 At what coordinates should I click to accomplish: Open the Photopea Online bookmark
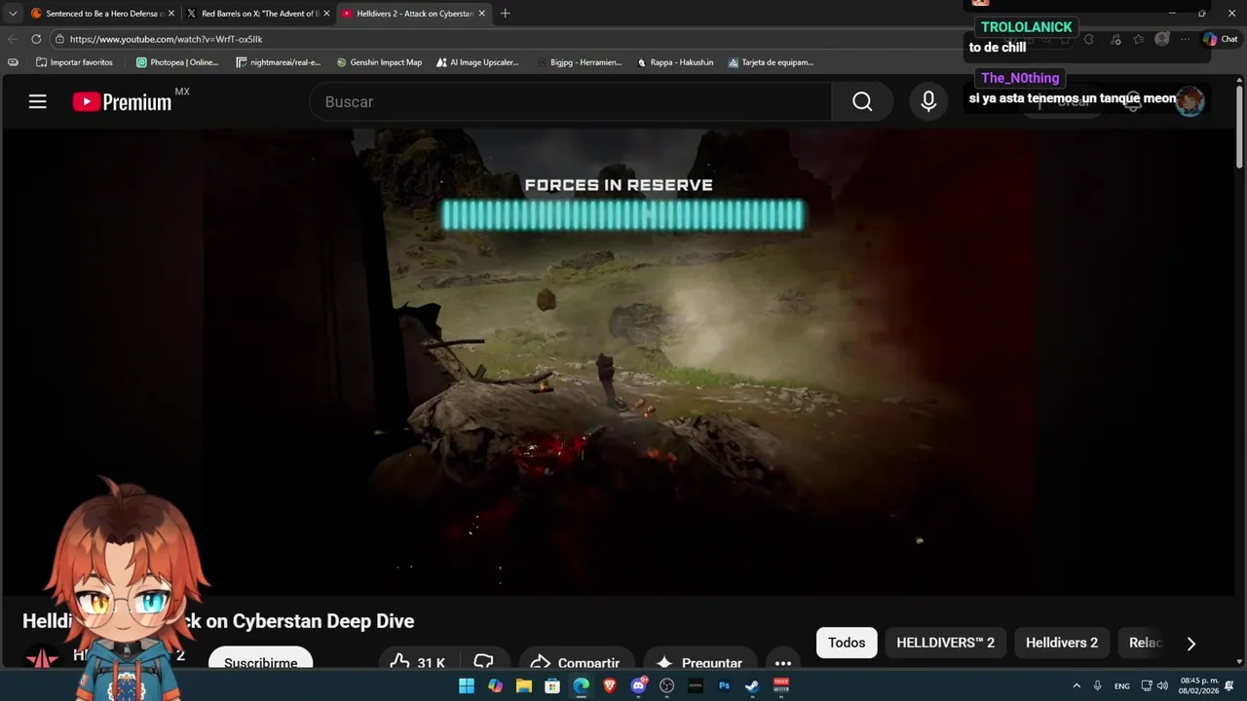pos(177,62)
